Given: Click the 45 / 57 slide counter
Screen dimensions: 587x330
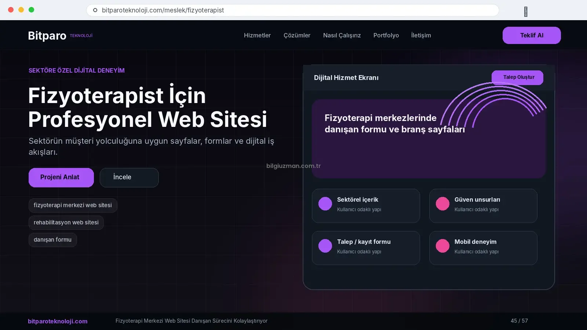Looking at the screenshot, I should pyautogui.click(x=519, y=321).
